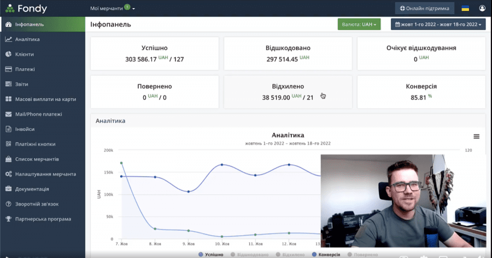The height and width of the screenshot is (258, 492).
Task: Click the chart data point at 10. Жов peak
Action: (222, 165)
